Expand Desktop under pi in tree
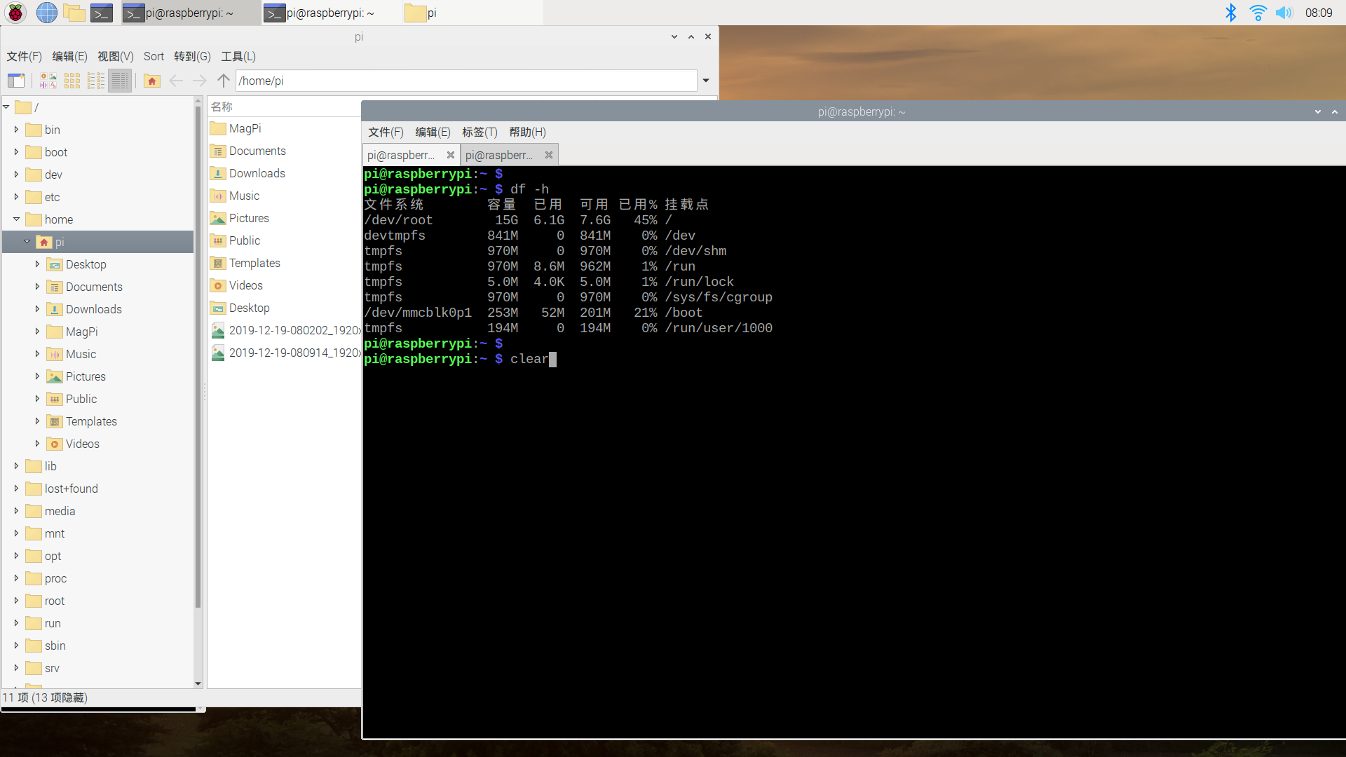The image size is (1346, 757). pyautogui.click(x=37, y=264)
